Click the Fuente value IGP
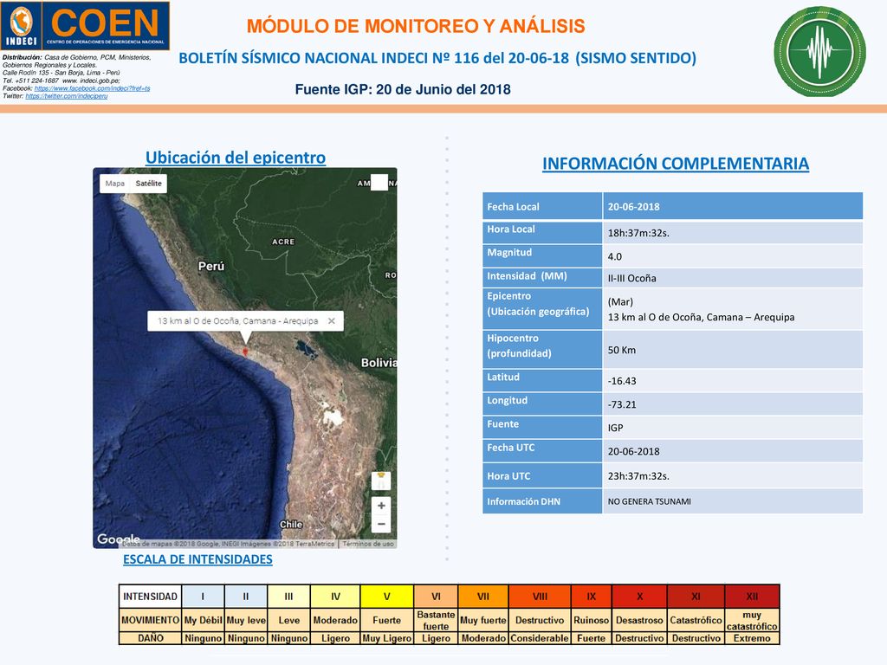This screenshot has width=887, height=665. pos(616,428)
